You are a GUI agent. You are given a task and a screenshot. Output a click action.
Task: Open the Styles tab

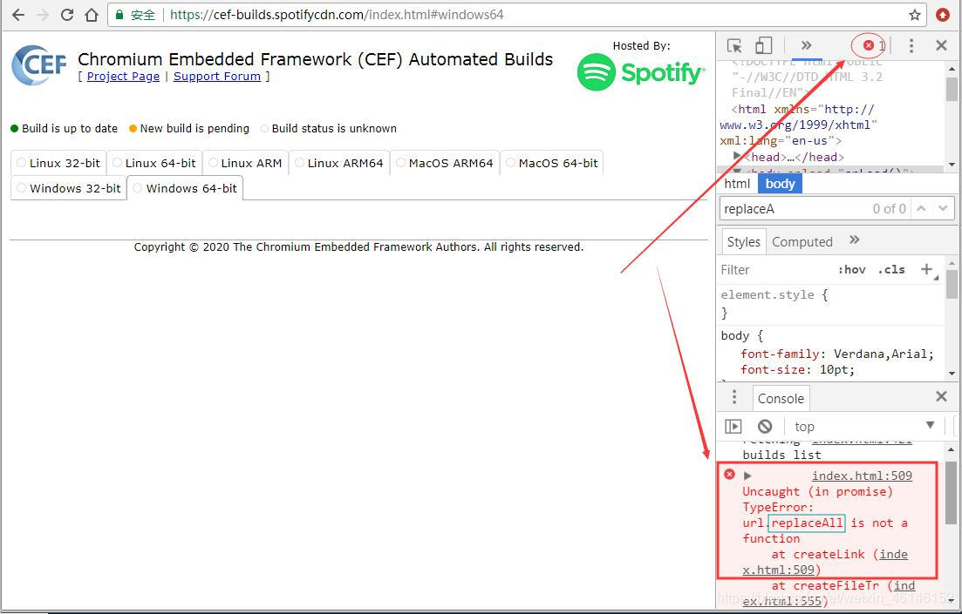[x=744, y=242]
